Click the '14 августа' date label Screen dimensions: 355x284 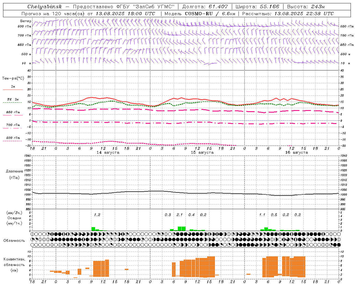[108, 153]
